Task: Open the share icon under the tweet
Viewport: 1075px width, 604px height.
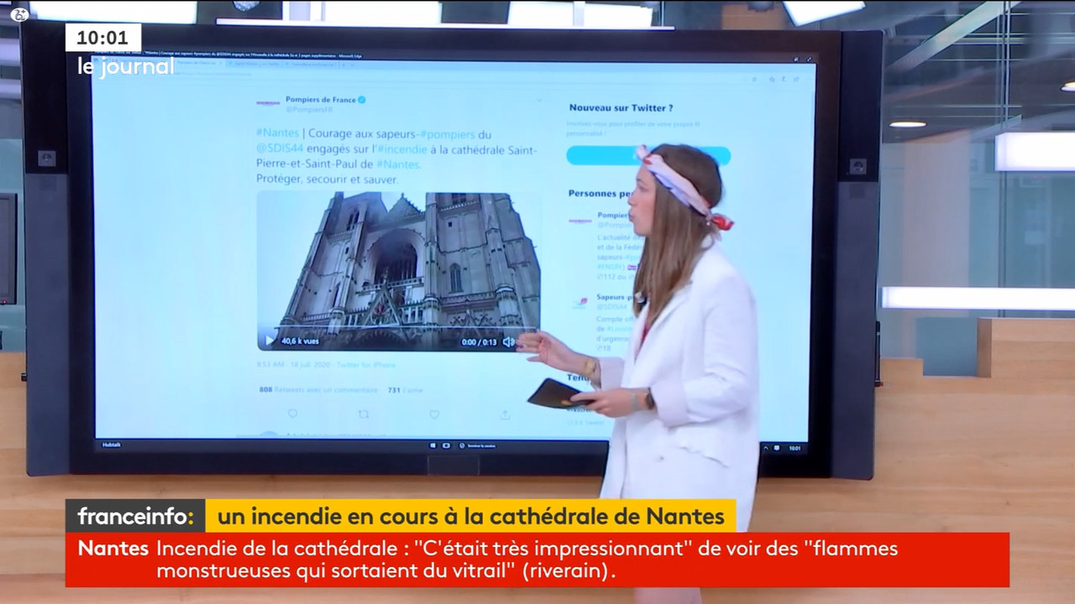Action: [x=505, y=414]
